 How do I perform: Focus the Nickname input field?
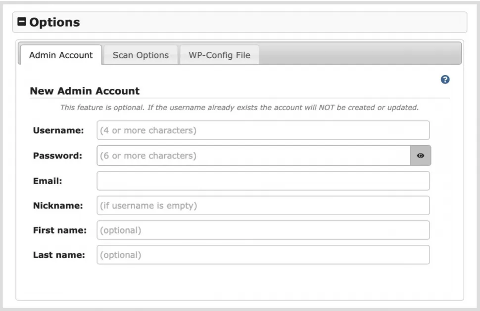pyautogui.click(x=263, y=205)
